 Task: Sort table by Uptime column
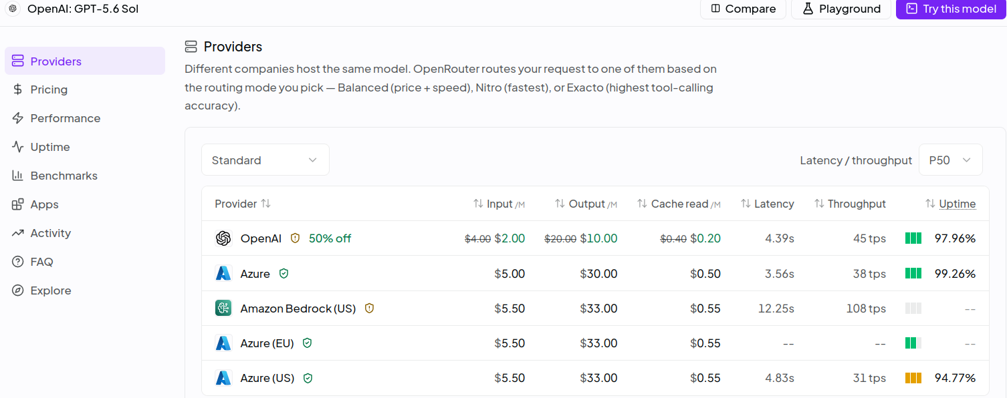point(950,204)
